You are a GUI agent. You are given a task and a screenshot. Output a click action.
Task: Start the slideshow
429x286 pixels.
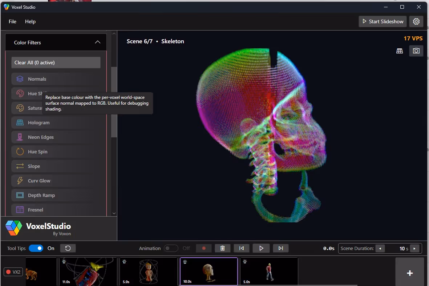pyautogui.click(x=383, y=21)
